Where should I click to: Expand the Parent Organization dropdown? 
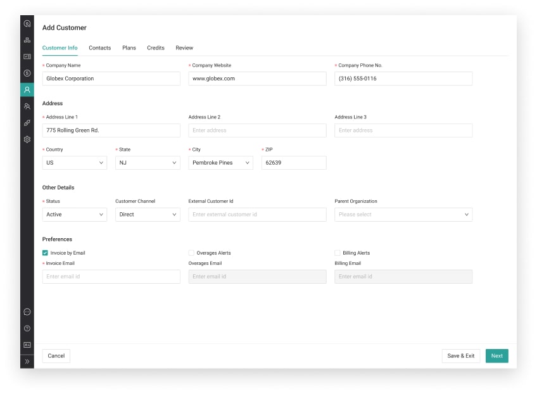tap(403, 215)
